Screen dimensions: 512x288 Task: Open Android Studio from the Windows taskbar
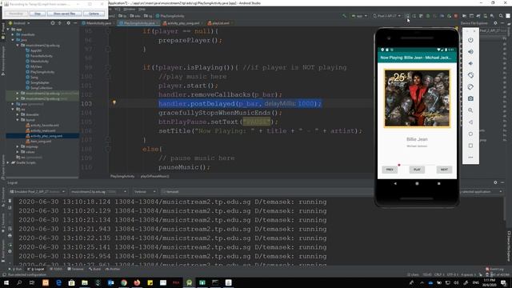coord(189,282)
